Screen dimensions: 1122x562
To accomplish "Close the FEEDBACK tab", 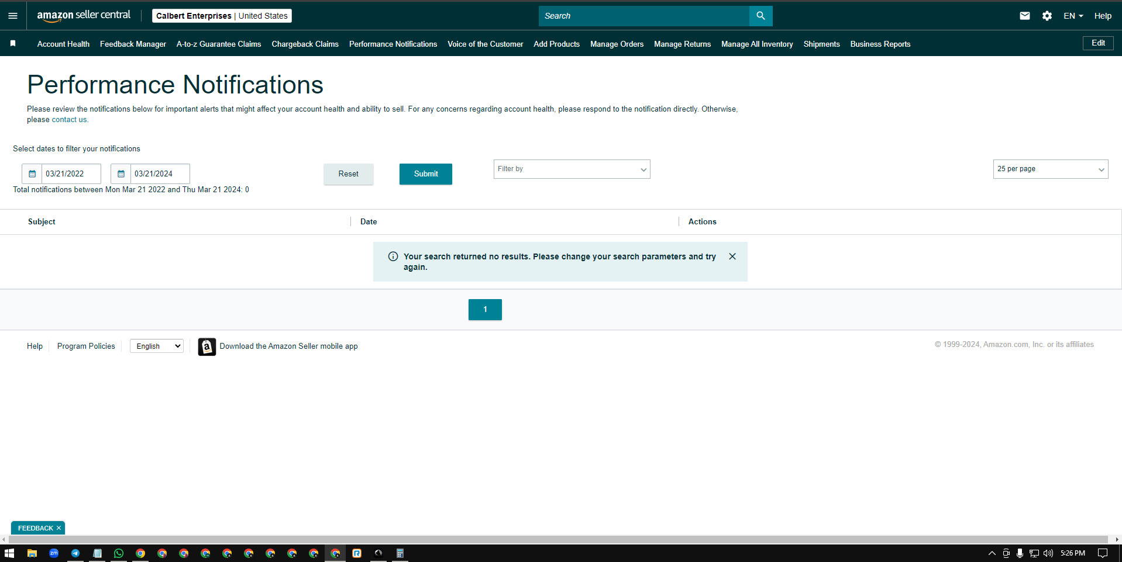I will (x=58, y=528).
